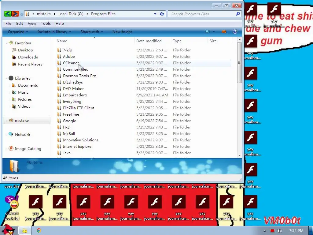Screen dimensions: 313x235
Task: Select the Internet Explorer folder
Action: click(78, 147)
